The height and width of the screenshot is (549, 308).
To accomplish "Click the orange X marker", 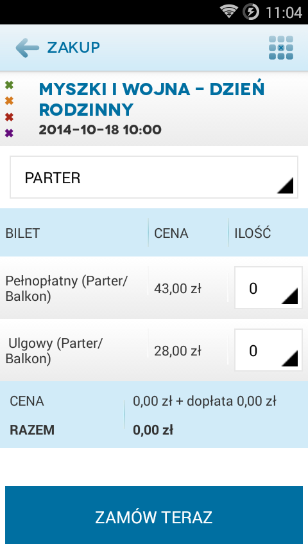I will coord(9,101).
